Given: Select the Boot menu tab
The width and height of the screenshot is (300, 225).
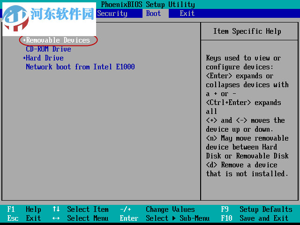Looking at the screenshot, I should point(153,14).
